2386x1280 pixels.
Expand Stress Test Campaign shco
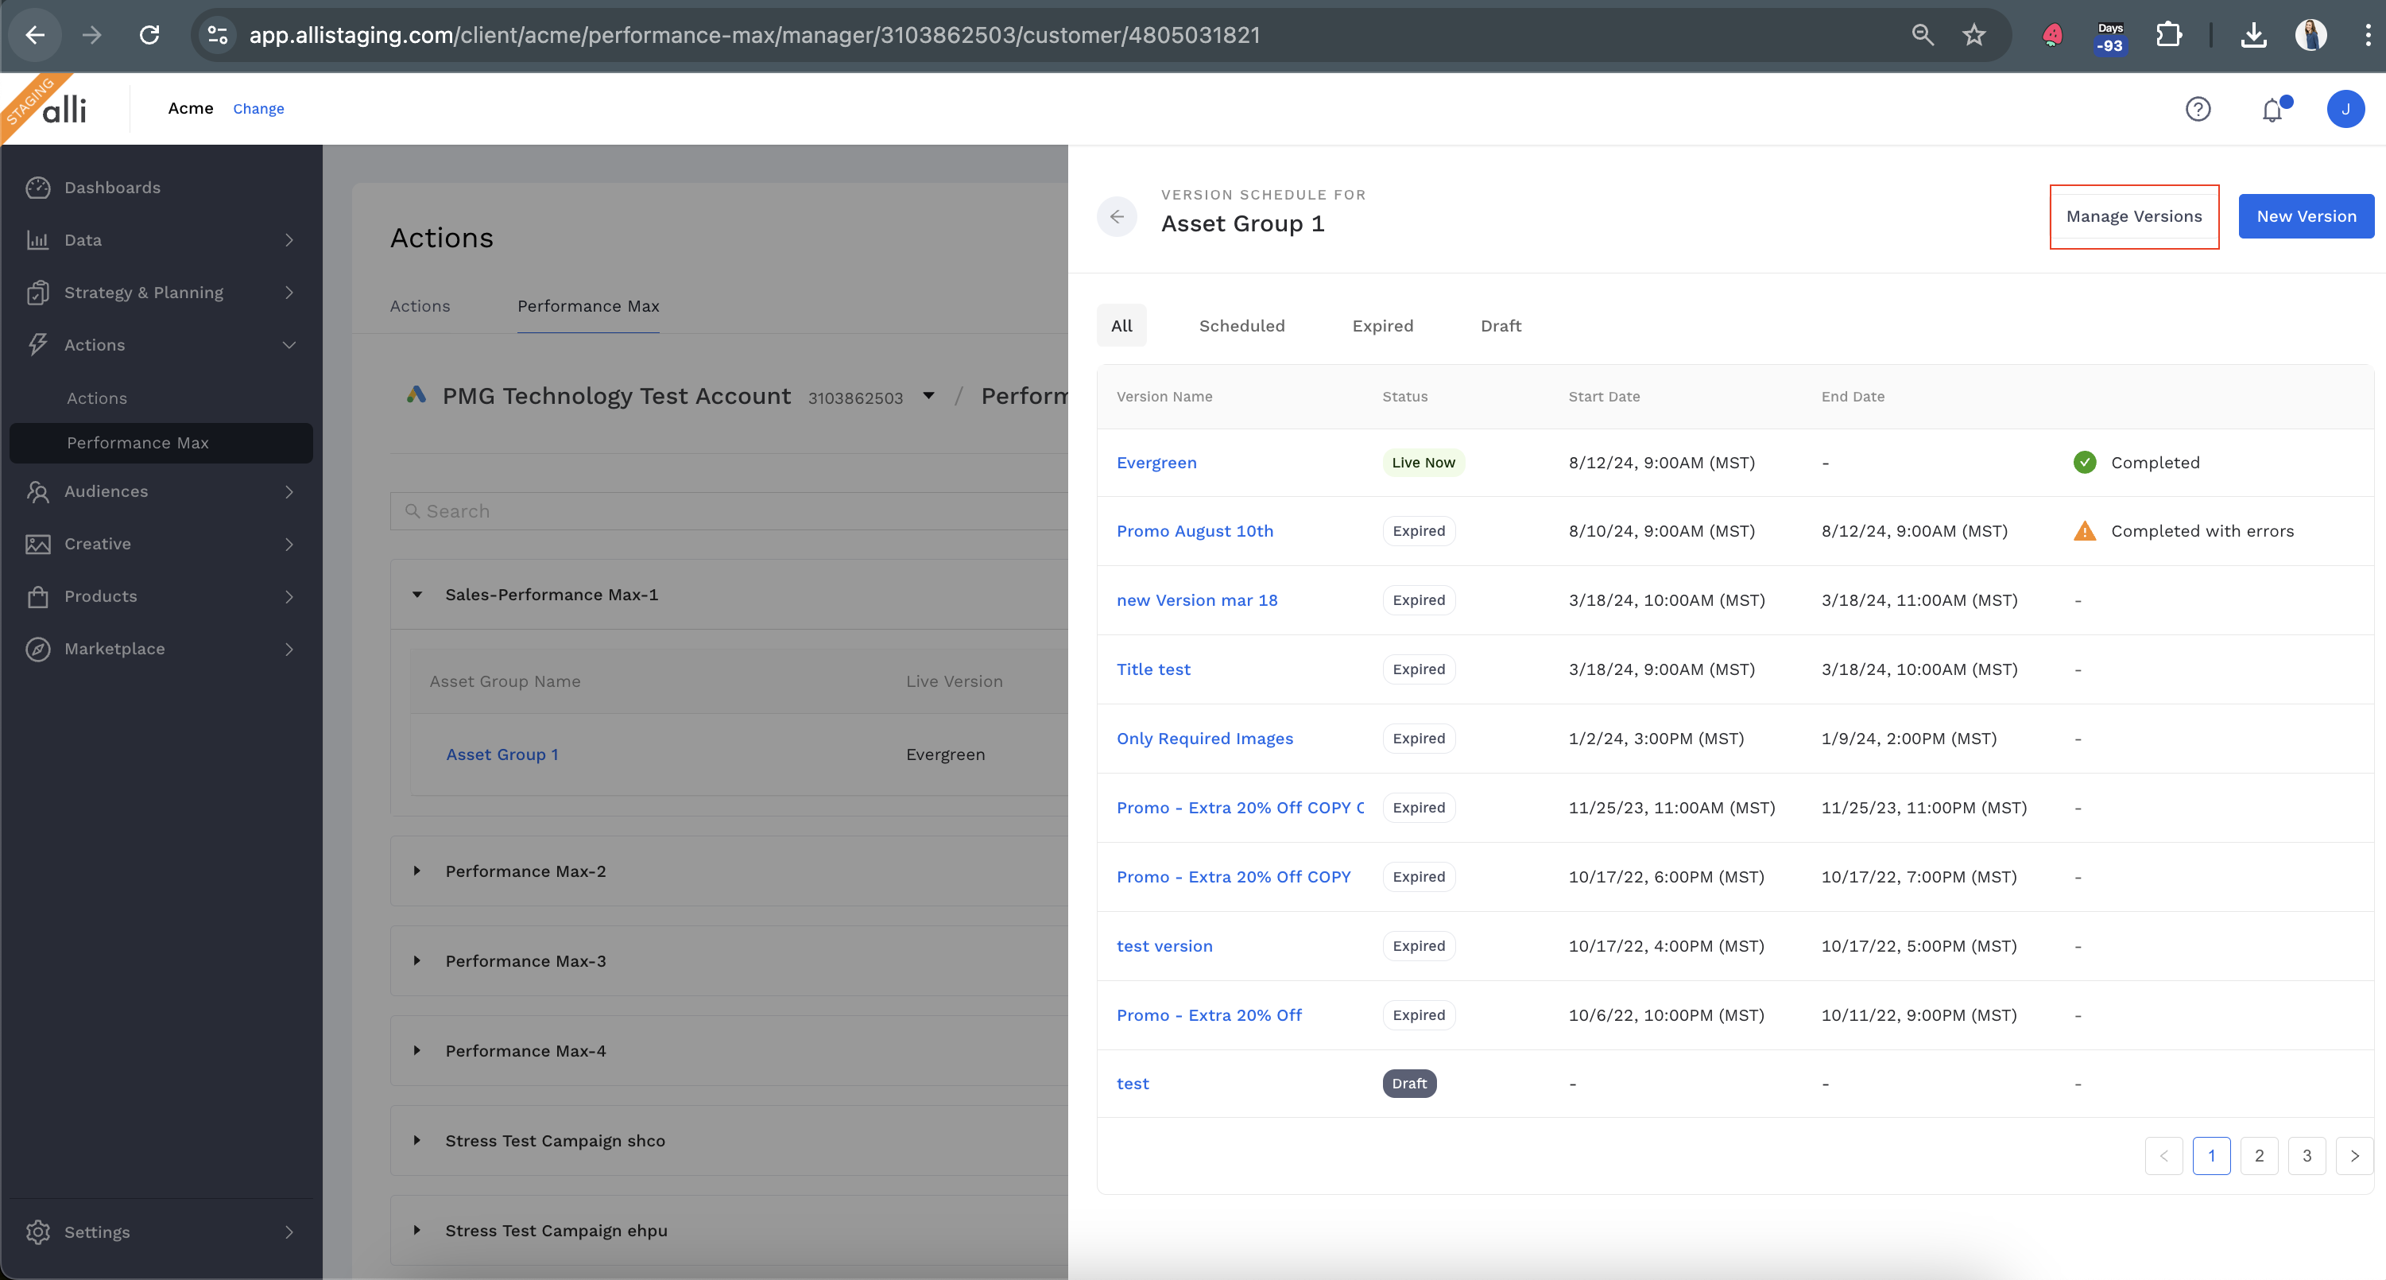click(416, 1140)
